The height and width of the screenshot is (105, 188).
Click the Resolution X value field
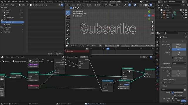coord(179,45)
